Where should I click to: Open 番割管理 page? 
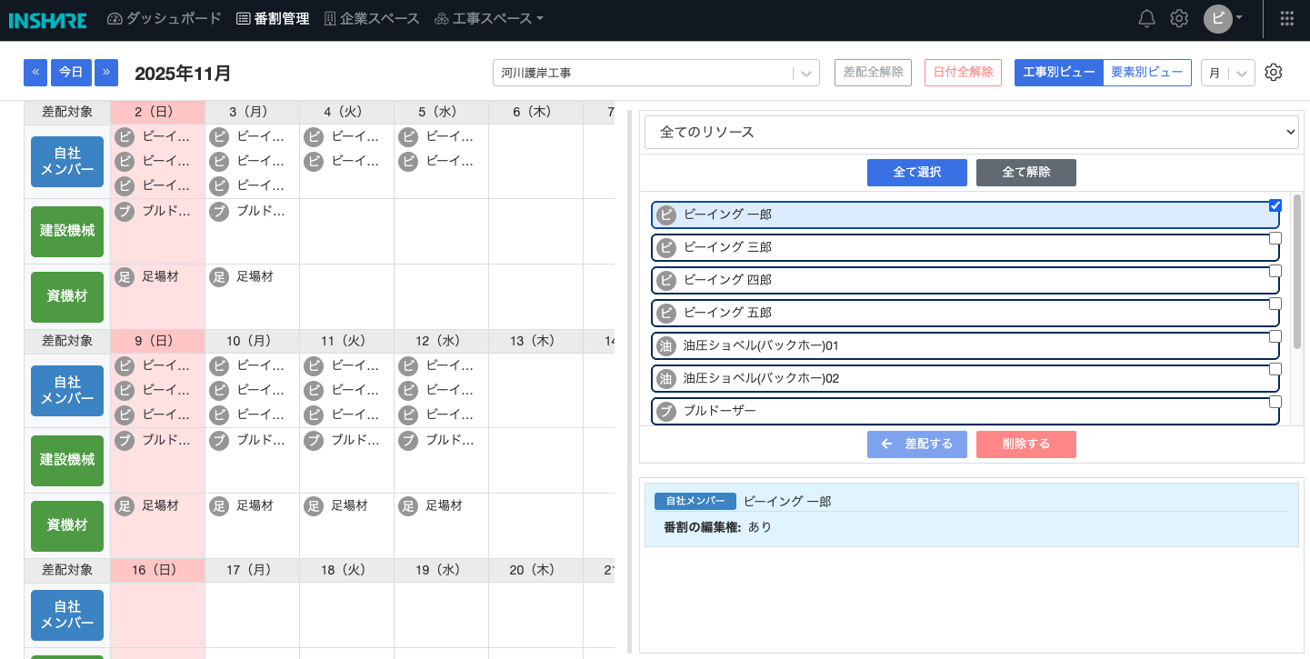(x=273, y=18)
